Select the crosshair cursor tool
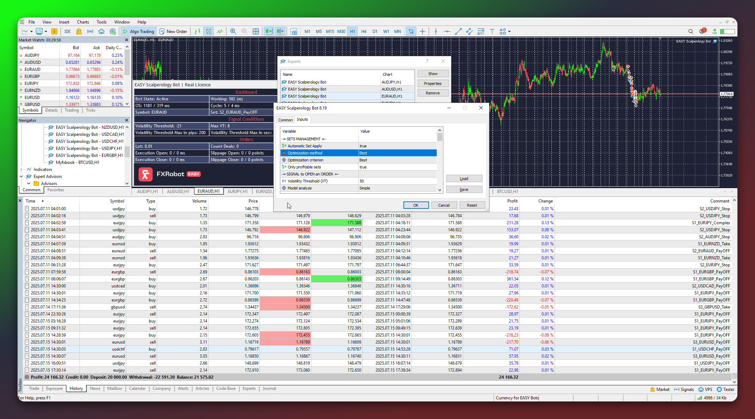Viewport: 755px width, 419px height. pos(422,32)
